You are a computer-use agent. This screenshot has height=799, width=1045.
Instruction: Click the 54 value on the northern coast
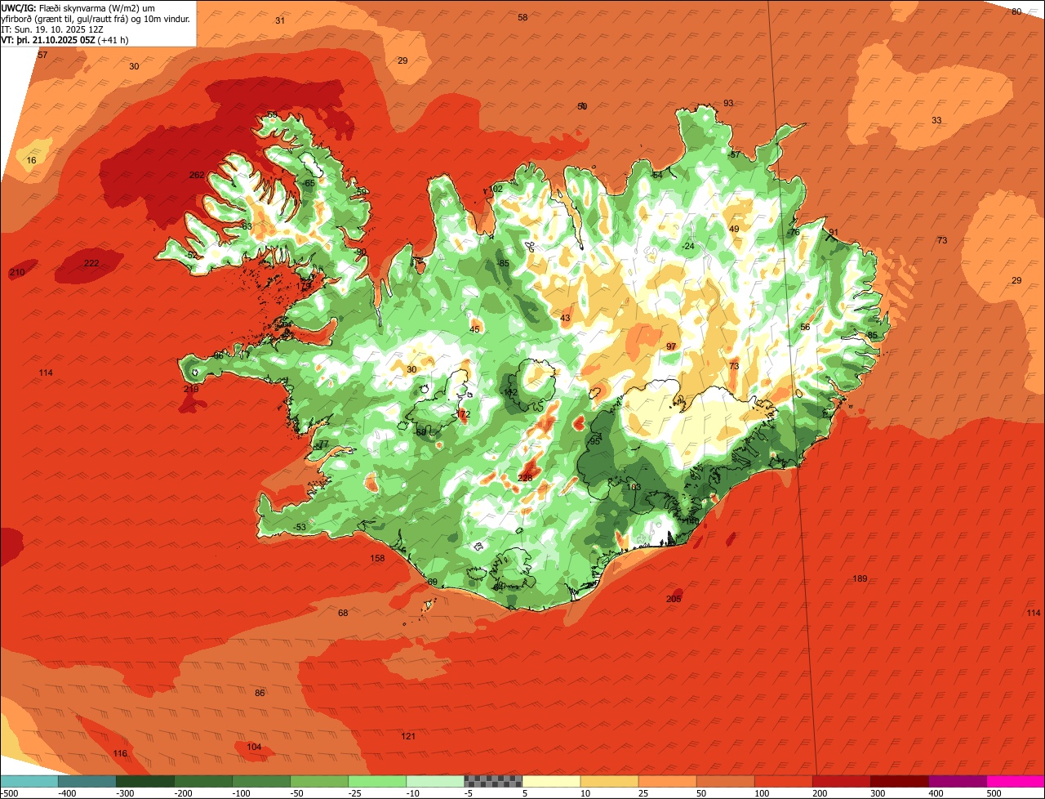(x=656, y=175)
